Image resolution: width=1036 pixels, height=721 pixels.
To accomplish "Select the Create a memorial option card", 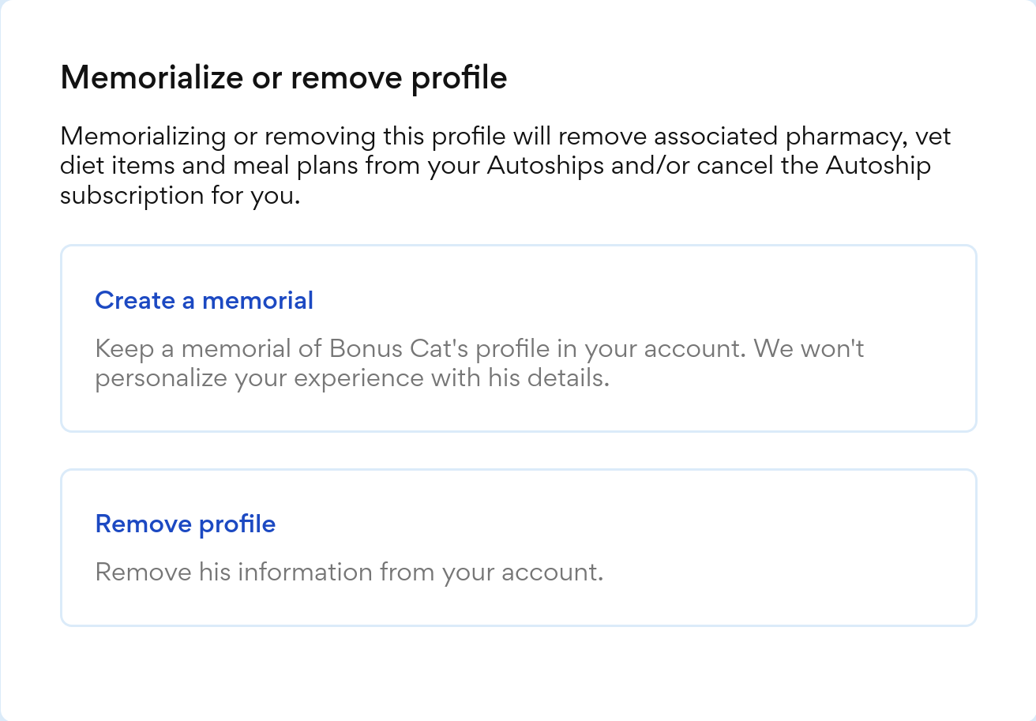I will tap(518, 338).
